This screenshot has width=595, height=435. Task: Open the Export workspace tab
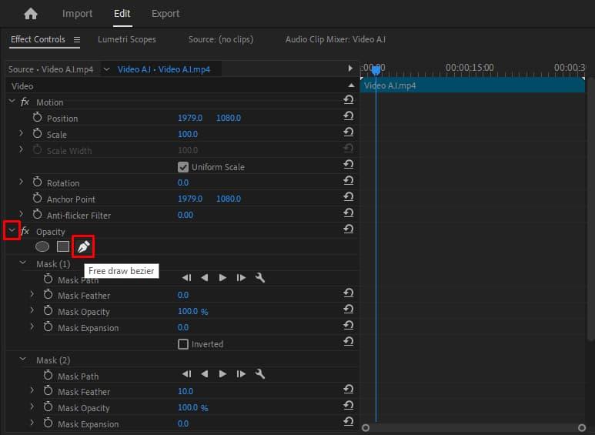click(165, 14)
